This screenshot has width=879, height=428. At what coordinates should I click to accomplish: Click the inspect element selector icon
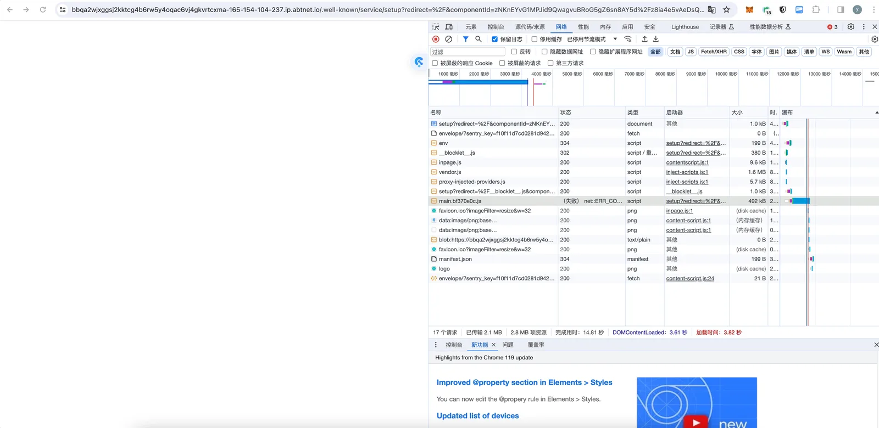tap(436, 27)
